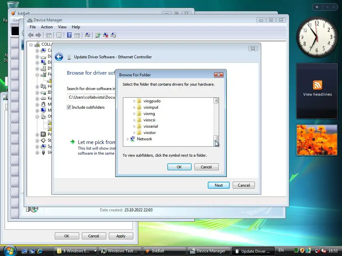342x256 pixels.
Task: Click the blue Help question mark toolbar icon
Action: tap(69, 35)
